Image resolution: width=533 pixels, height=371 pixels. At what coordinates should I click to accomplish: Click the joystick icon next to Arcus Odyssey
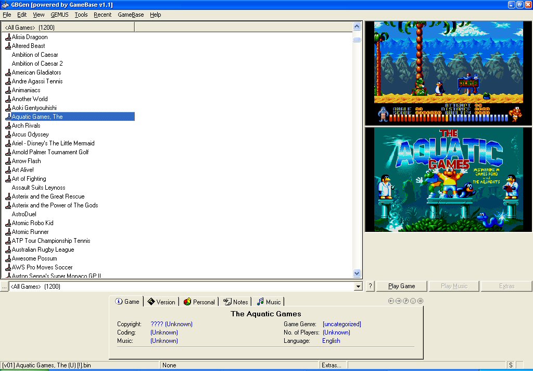(x=8, y=134)
